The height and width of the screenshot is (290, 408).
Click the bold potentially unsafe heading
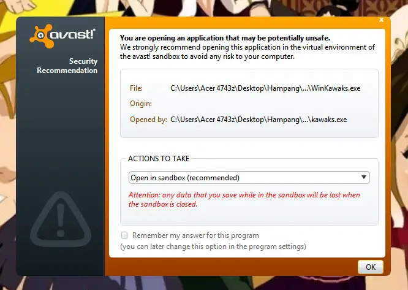coord(225,38)
